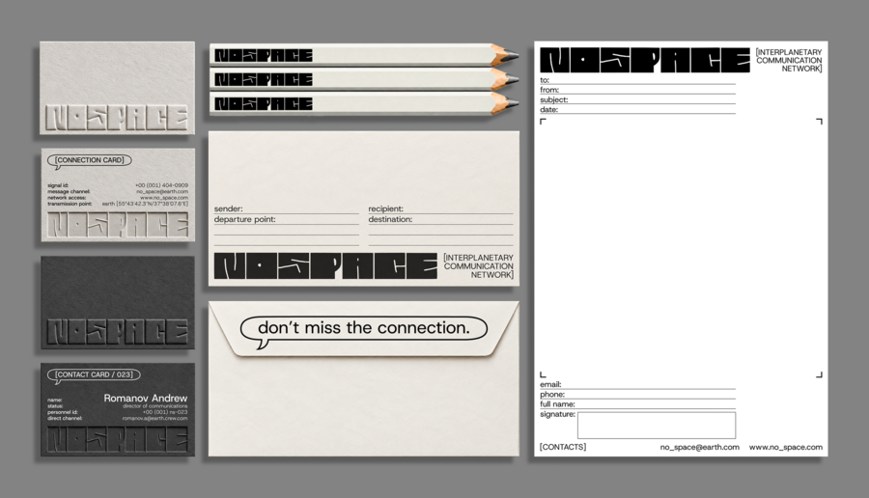Screen dimensions: 869x498
Task: Click the 'departure point:' line on the envelope
Action: point(287,219)
